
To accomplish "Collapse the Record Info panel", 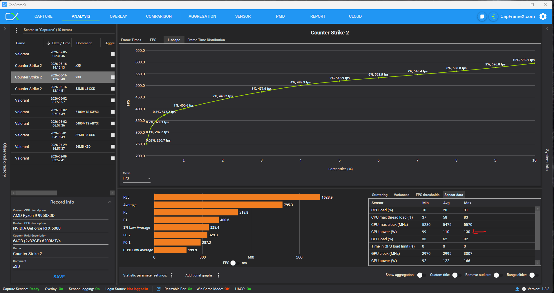I will 109,202.
